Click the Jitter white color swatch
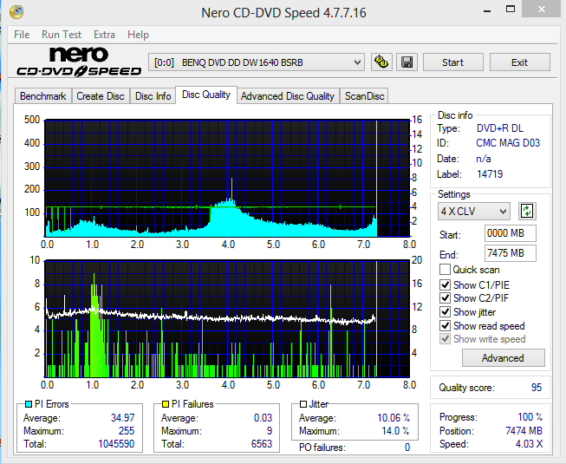566x464 pixels. 303,404
